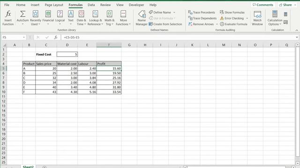The height and width of the screenshot is (168, 300).
Task: Open Logical functions list
Action: 60,18
